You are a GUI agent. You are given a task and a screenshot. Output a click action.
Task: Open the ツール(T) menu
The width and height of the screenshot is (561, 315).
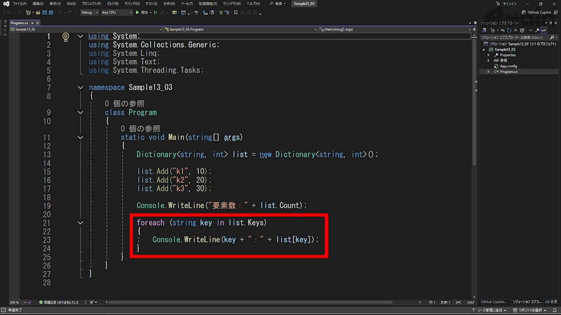coord(187,3)
